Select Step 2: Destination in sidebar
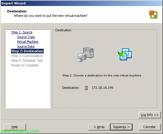 27,51
